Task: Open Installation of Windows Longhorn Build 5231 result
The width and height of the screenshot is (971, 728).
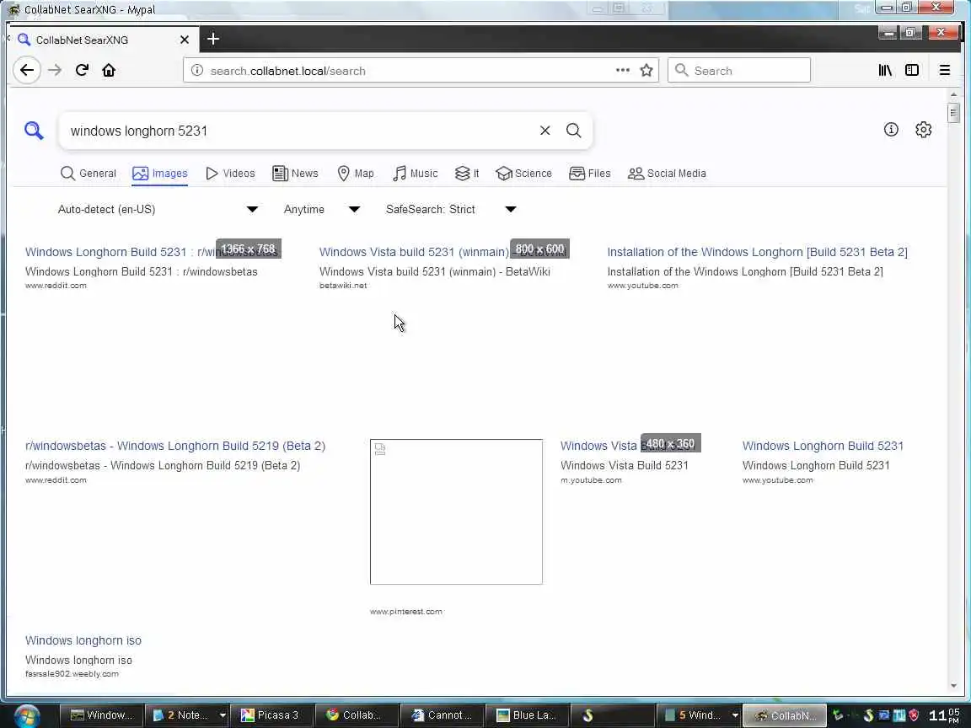Action: pyautogui.click(x=758, y=252)
